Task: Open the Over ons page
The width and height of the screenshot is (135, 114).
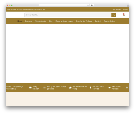Action: (x=28, y=21)
